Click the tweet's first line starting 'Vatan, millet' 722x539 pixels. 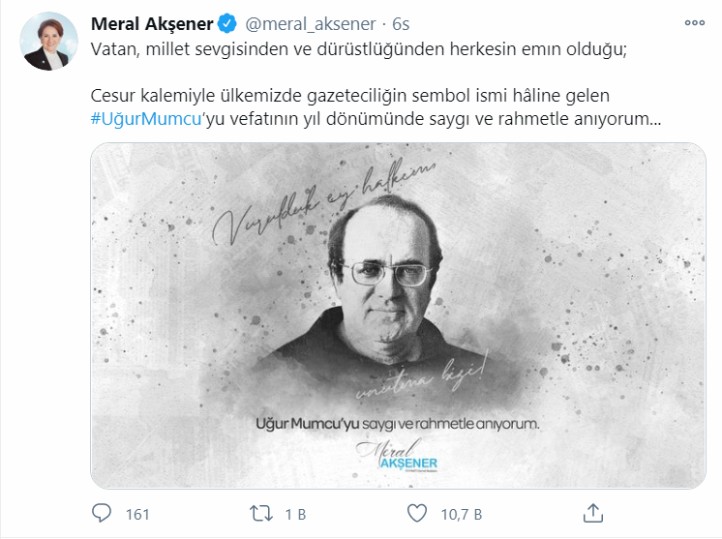click(x=359, y=48)
